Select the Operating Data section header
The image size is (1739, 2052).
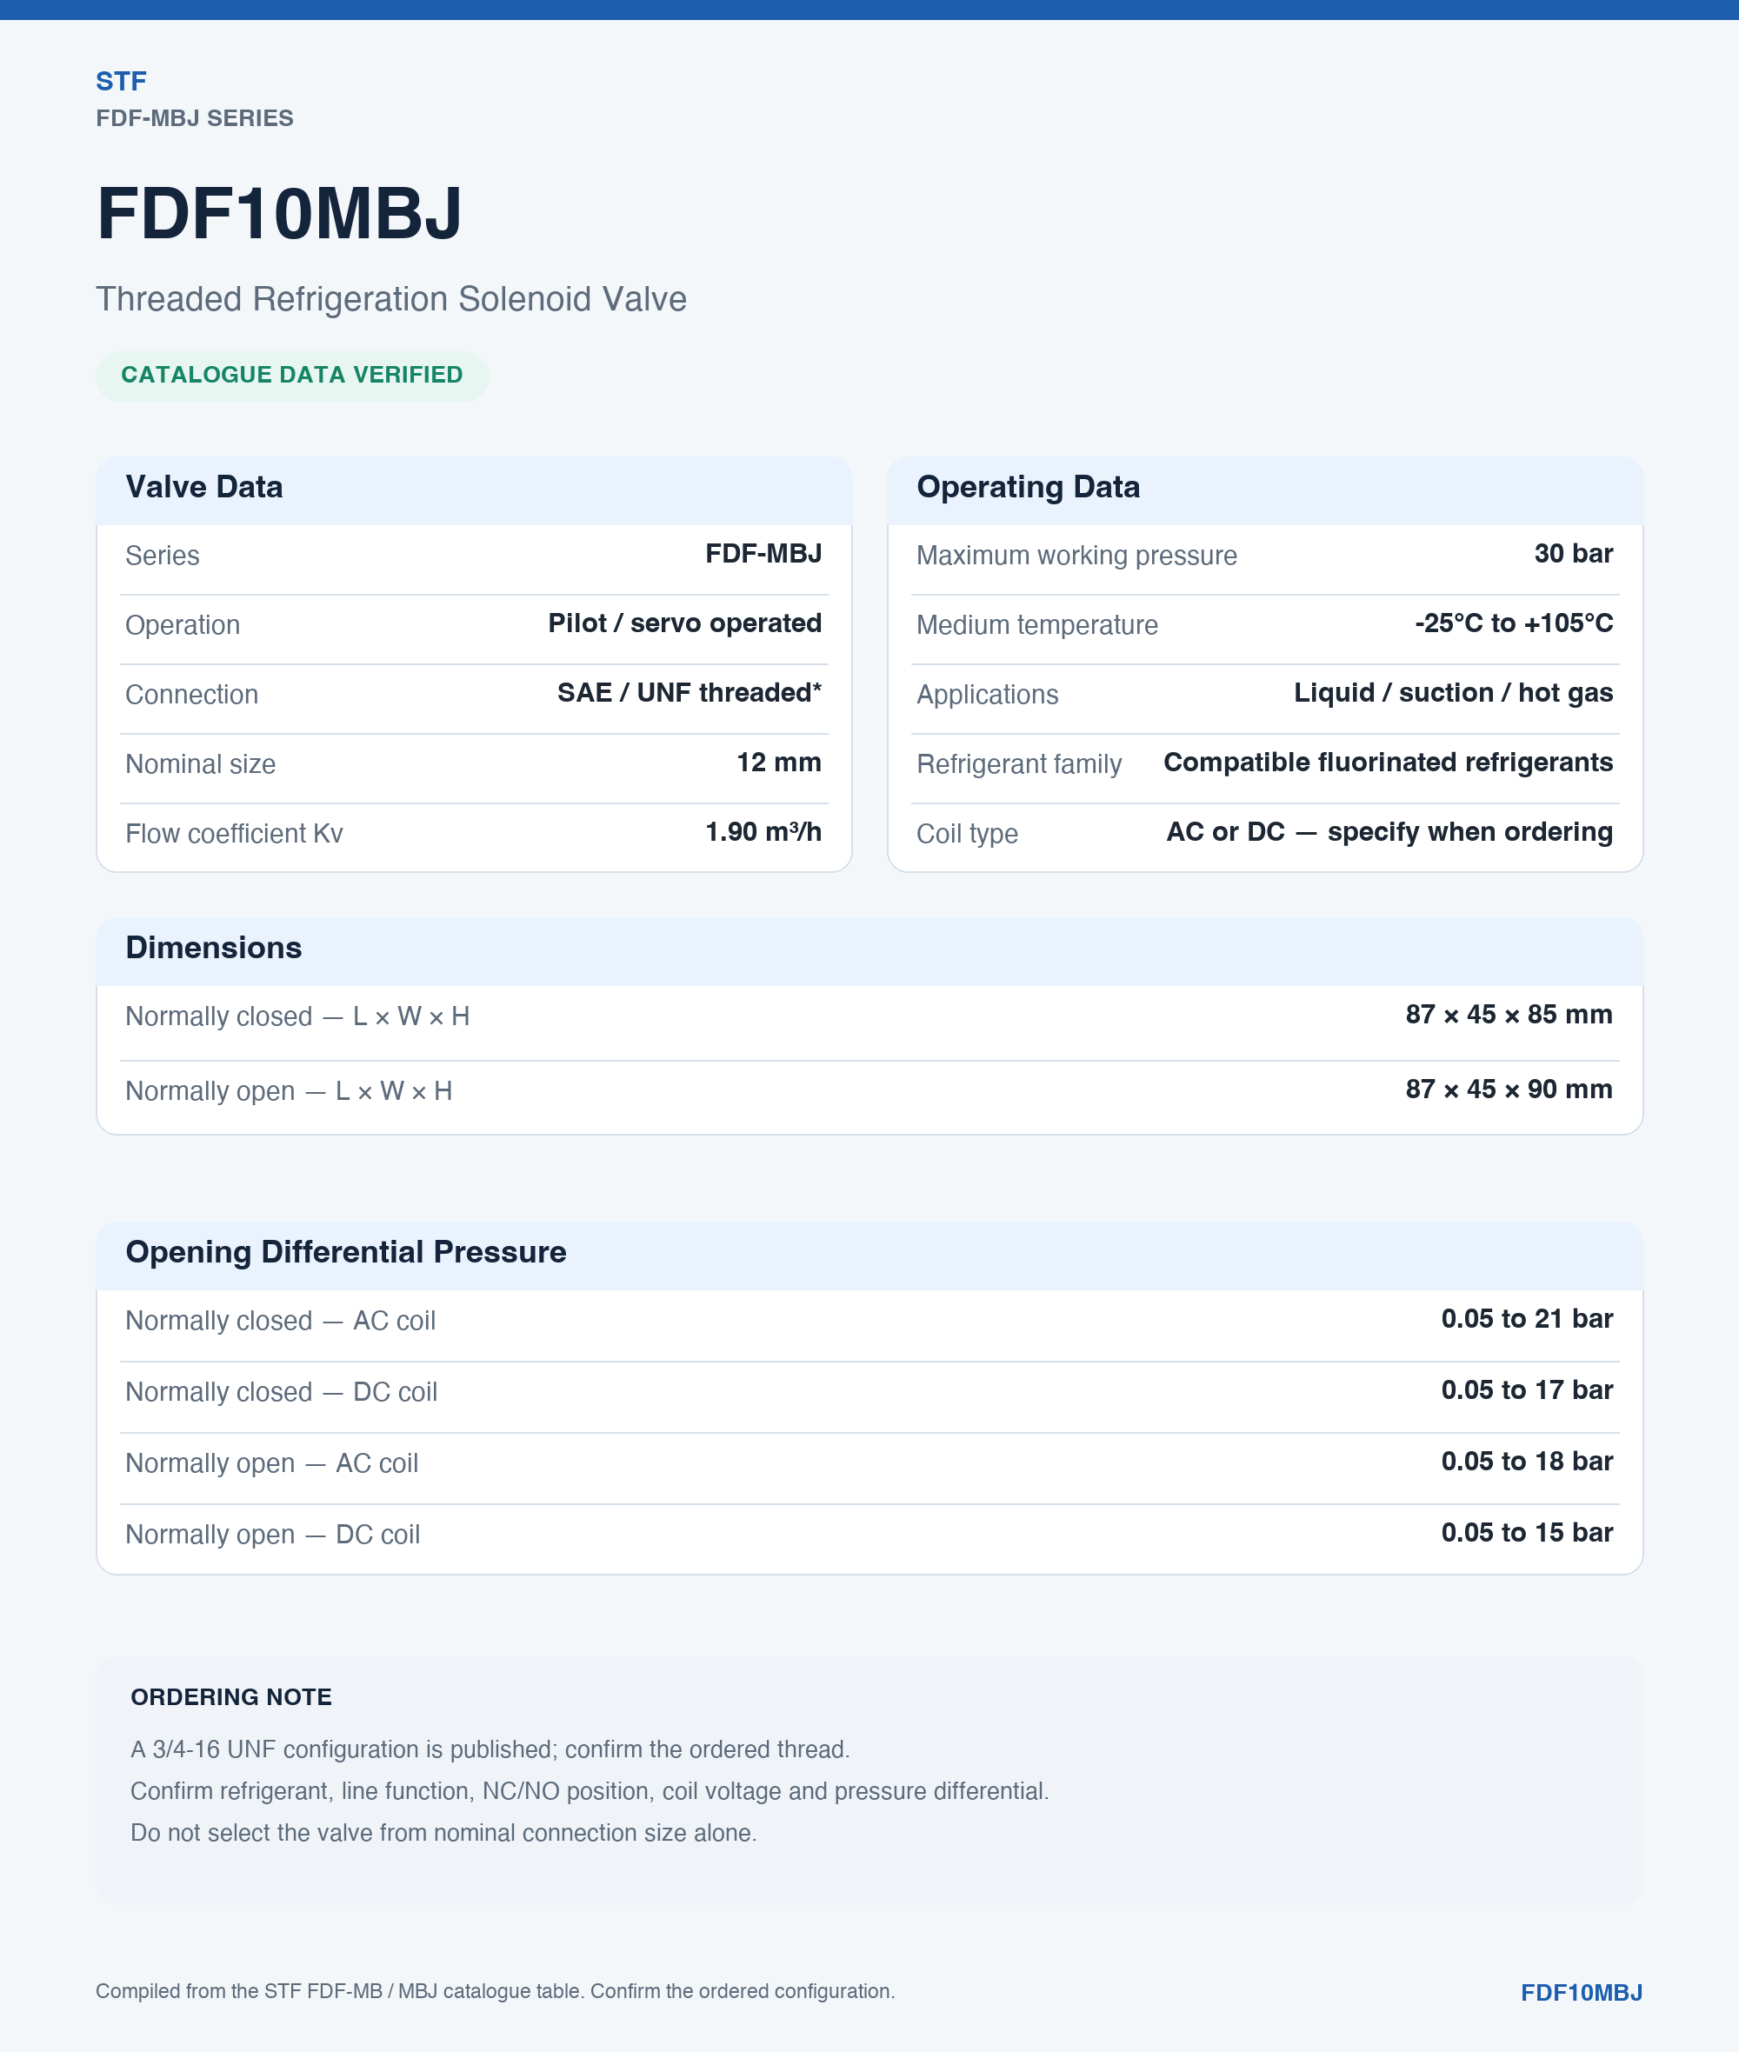point(1029,487)
